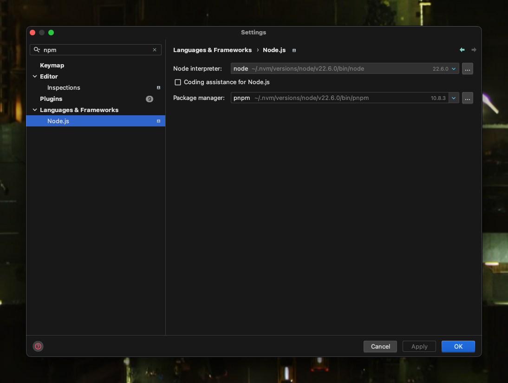Click the magnifier icon in the settings search
This screenshot has height=383, width=508.
(x=37, y=50)
